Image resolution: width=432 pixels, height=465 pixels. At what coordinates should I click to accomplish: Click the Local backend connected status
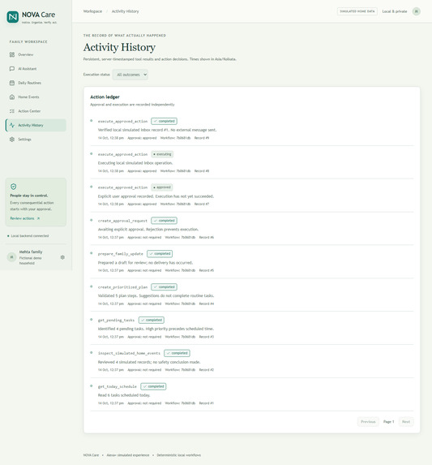click(x=28, y=236)
